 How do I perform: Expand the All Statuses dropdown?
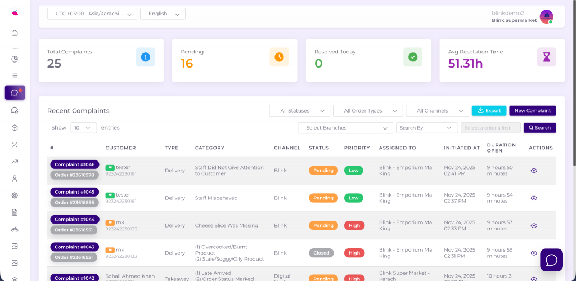[299, 111]
